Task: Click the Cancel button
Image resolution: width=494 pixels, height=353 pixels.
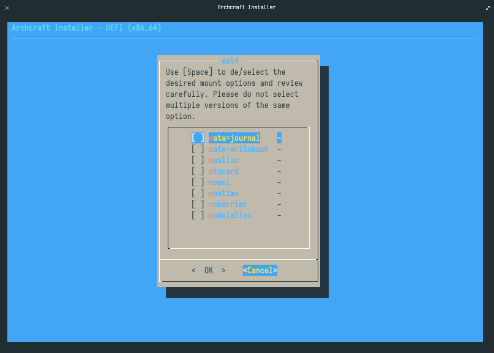Action: (260, 270)
